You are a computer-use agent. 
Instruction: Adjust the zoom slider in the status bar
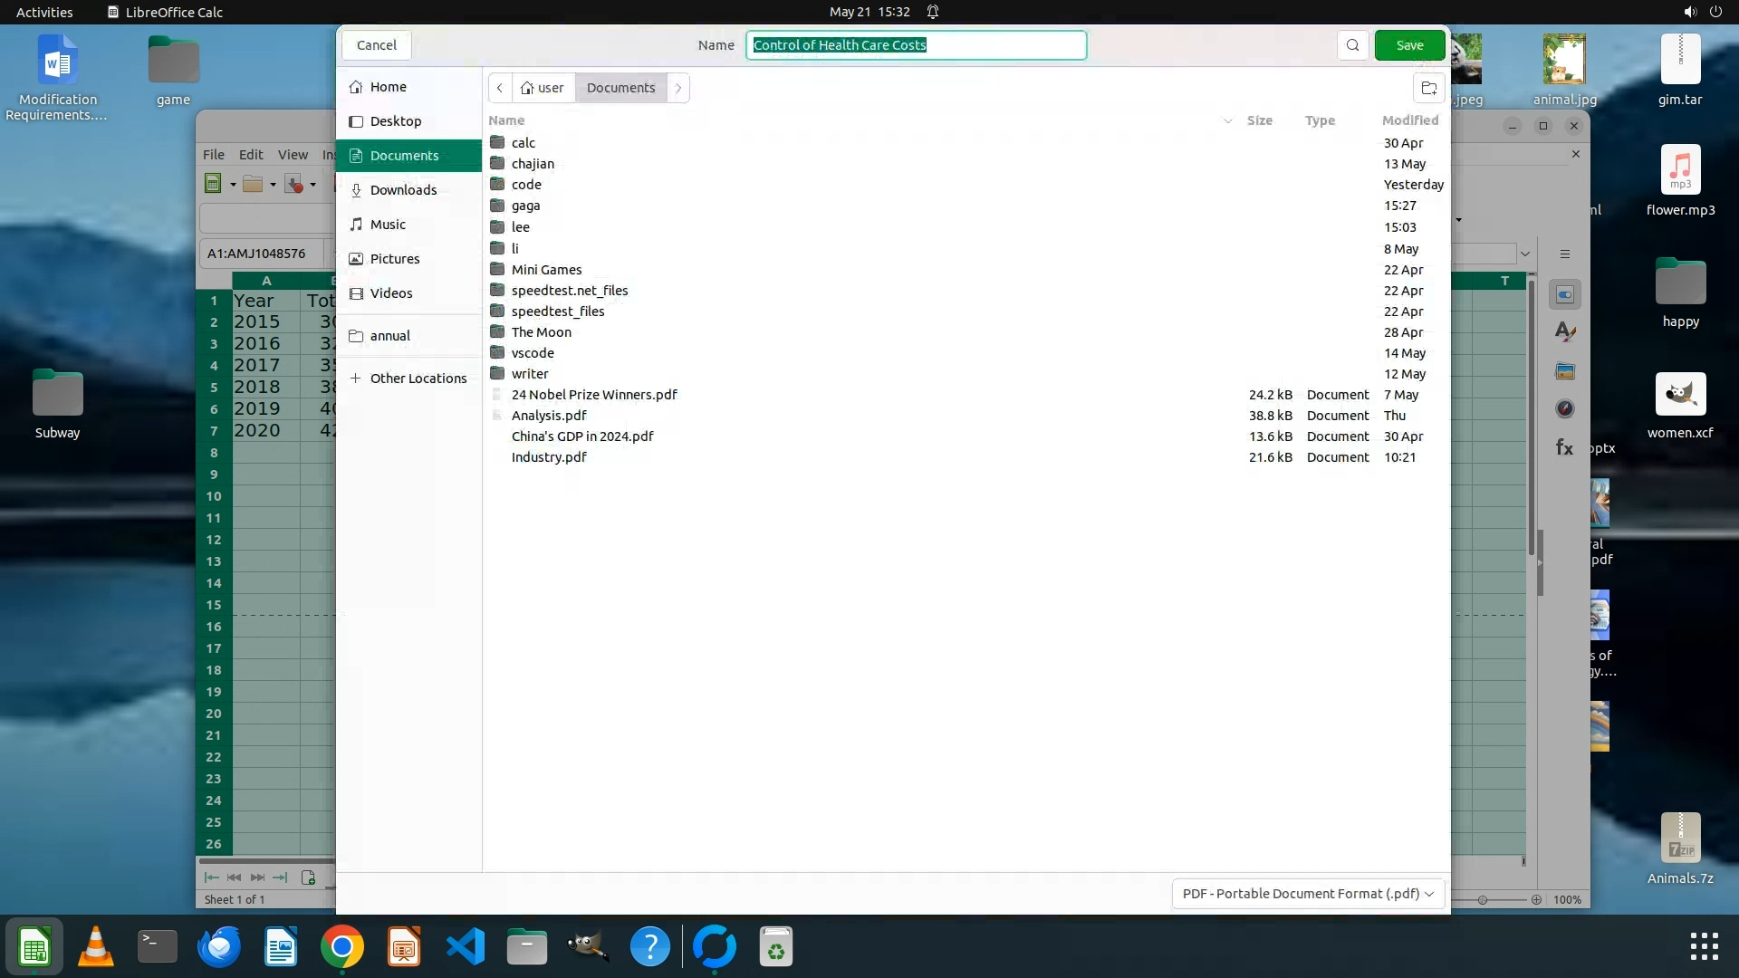pos(1483,900)
